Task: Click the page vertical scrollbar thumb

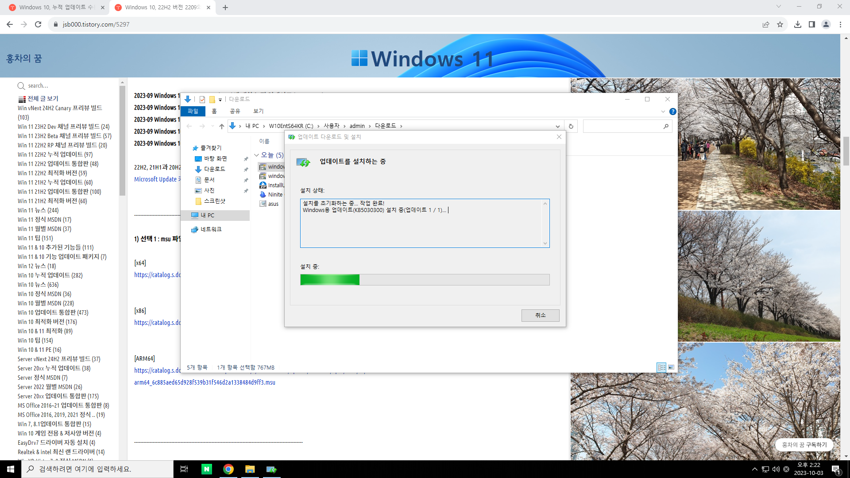Action: coord(846,151)
